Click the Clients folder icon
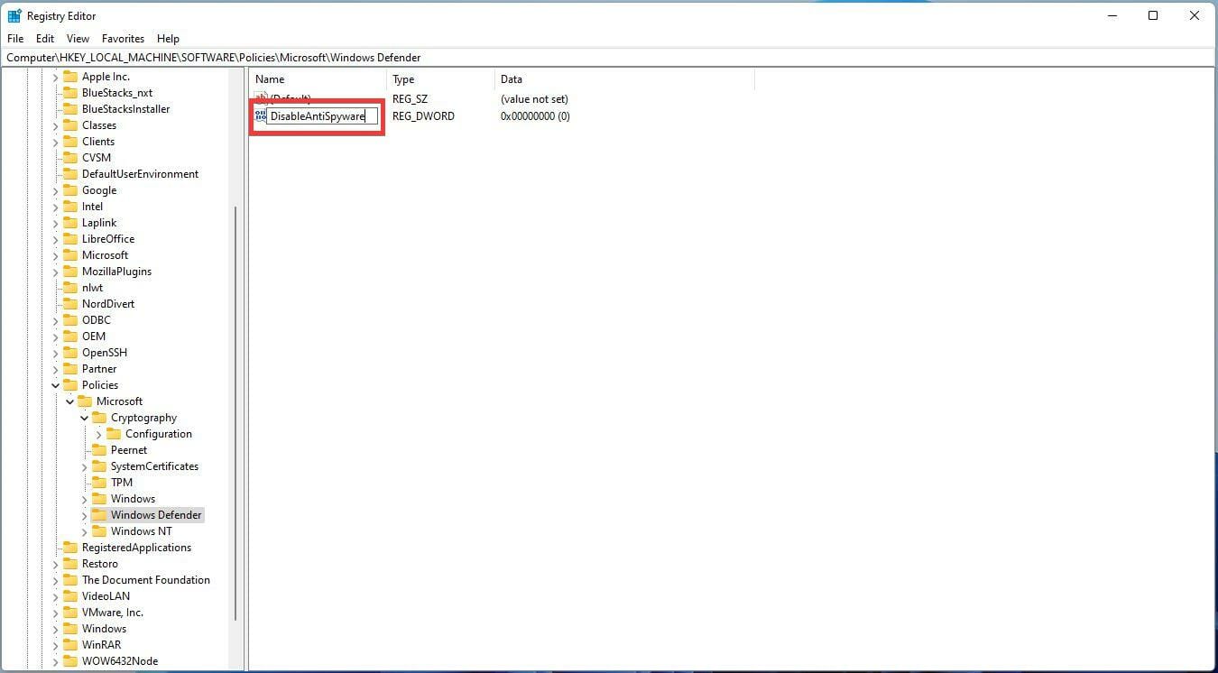The height and width of the screenshot is (673, 1218). [70, 142]
